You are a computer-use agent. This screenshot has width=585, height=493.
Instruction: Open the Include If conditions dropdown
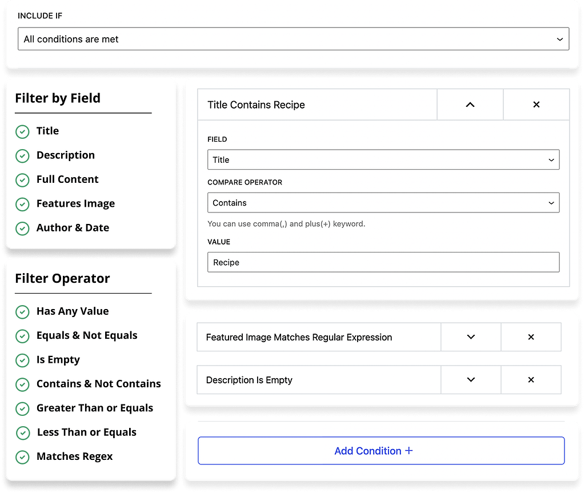293,39
